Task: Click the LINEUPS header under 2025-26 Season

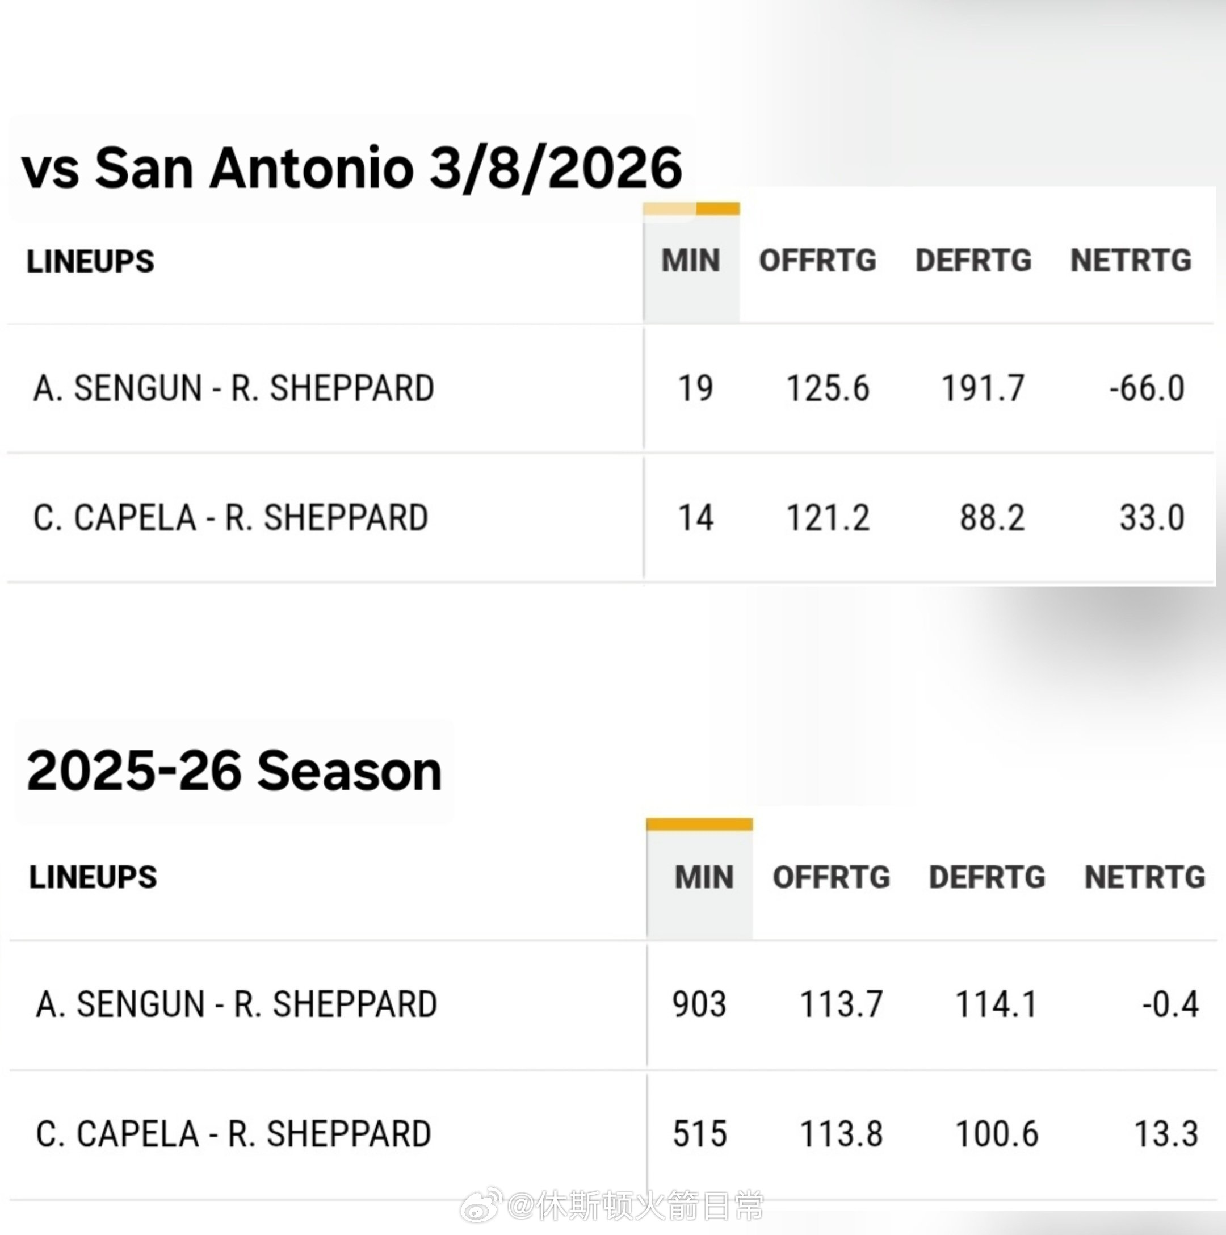Action: (x=93, y=877)
